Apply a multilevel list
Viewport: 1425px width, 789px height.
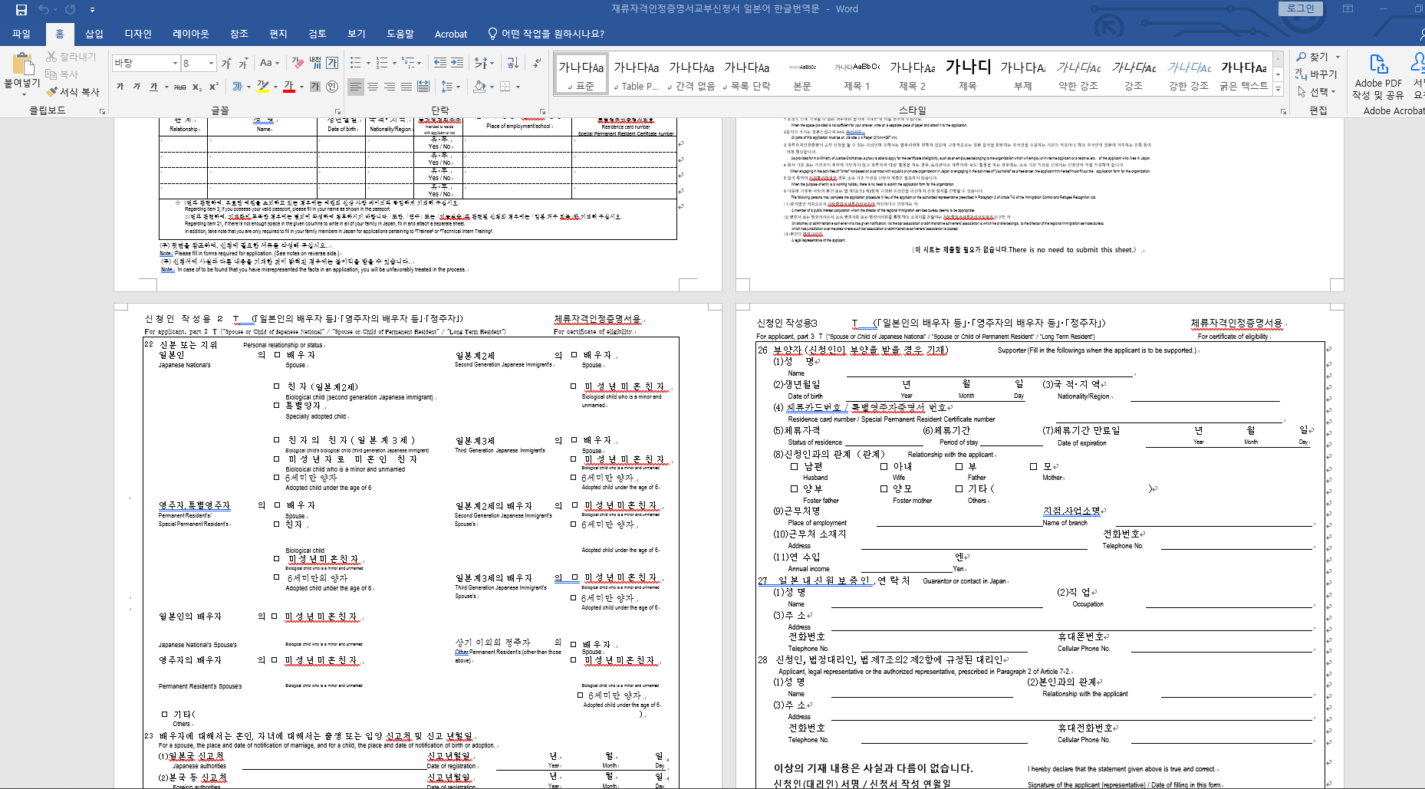tap(409, 63)
